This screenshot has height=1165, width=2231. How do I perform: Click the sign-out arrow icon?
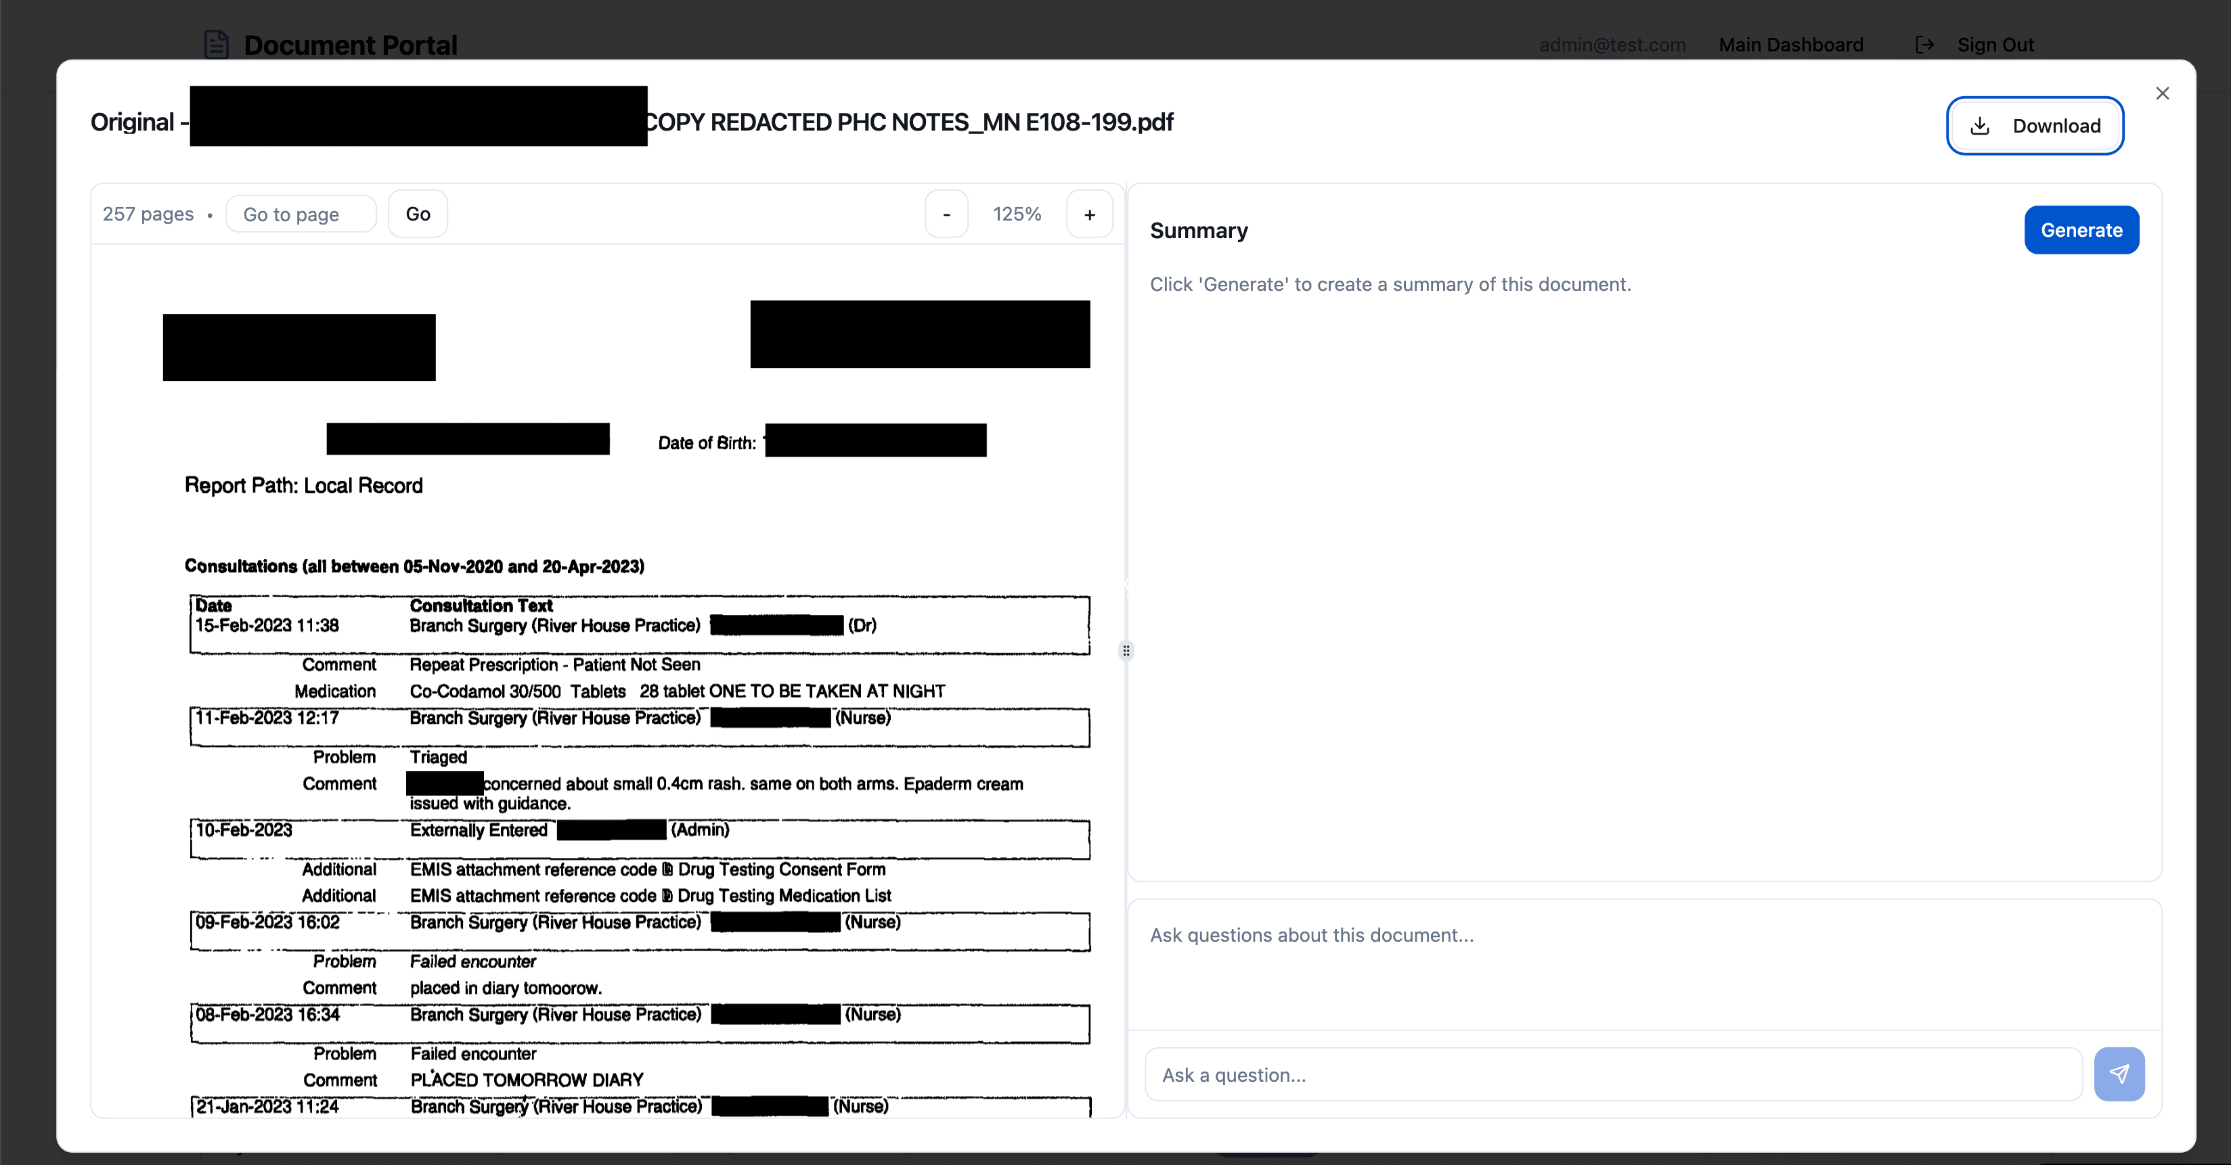1924,45
